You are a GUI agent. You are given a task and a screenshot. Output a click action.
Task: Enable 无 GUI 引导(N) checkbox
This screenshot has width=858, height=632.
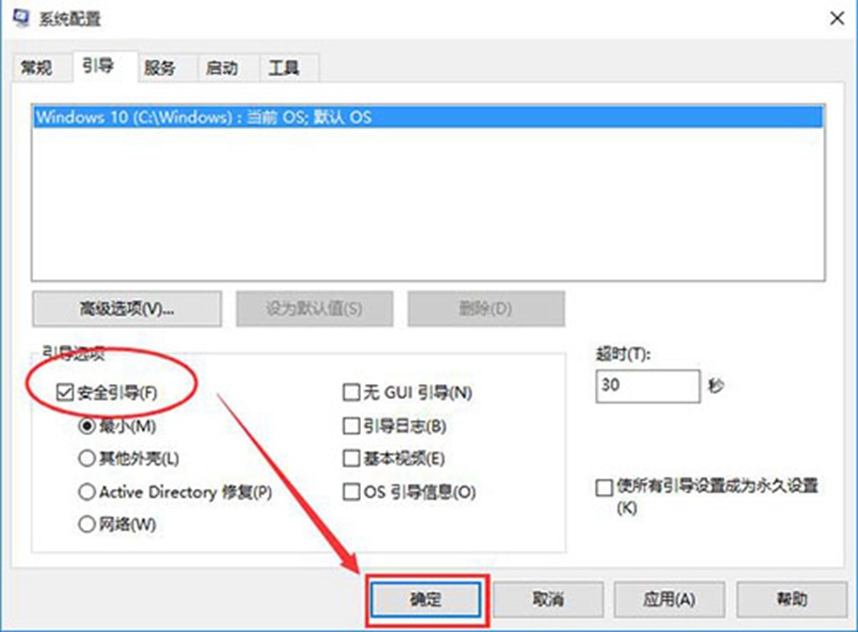(x=351, y=391)
